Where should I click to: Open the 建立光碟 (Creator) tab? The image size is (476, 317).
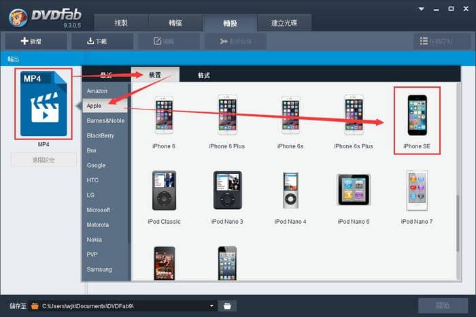(284, 22)
